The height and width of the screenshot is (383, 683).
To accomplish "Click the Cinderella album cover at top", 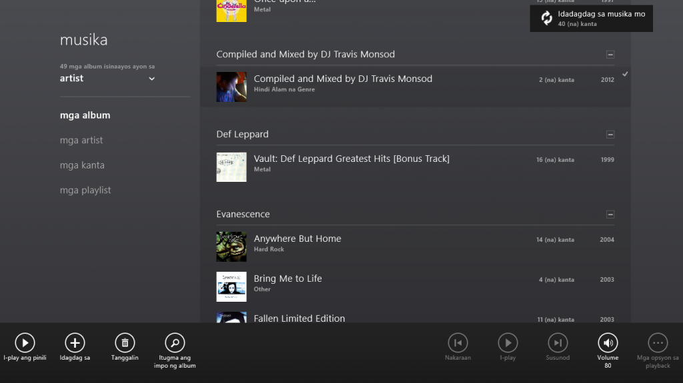I will tap(231, 11).
